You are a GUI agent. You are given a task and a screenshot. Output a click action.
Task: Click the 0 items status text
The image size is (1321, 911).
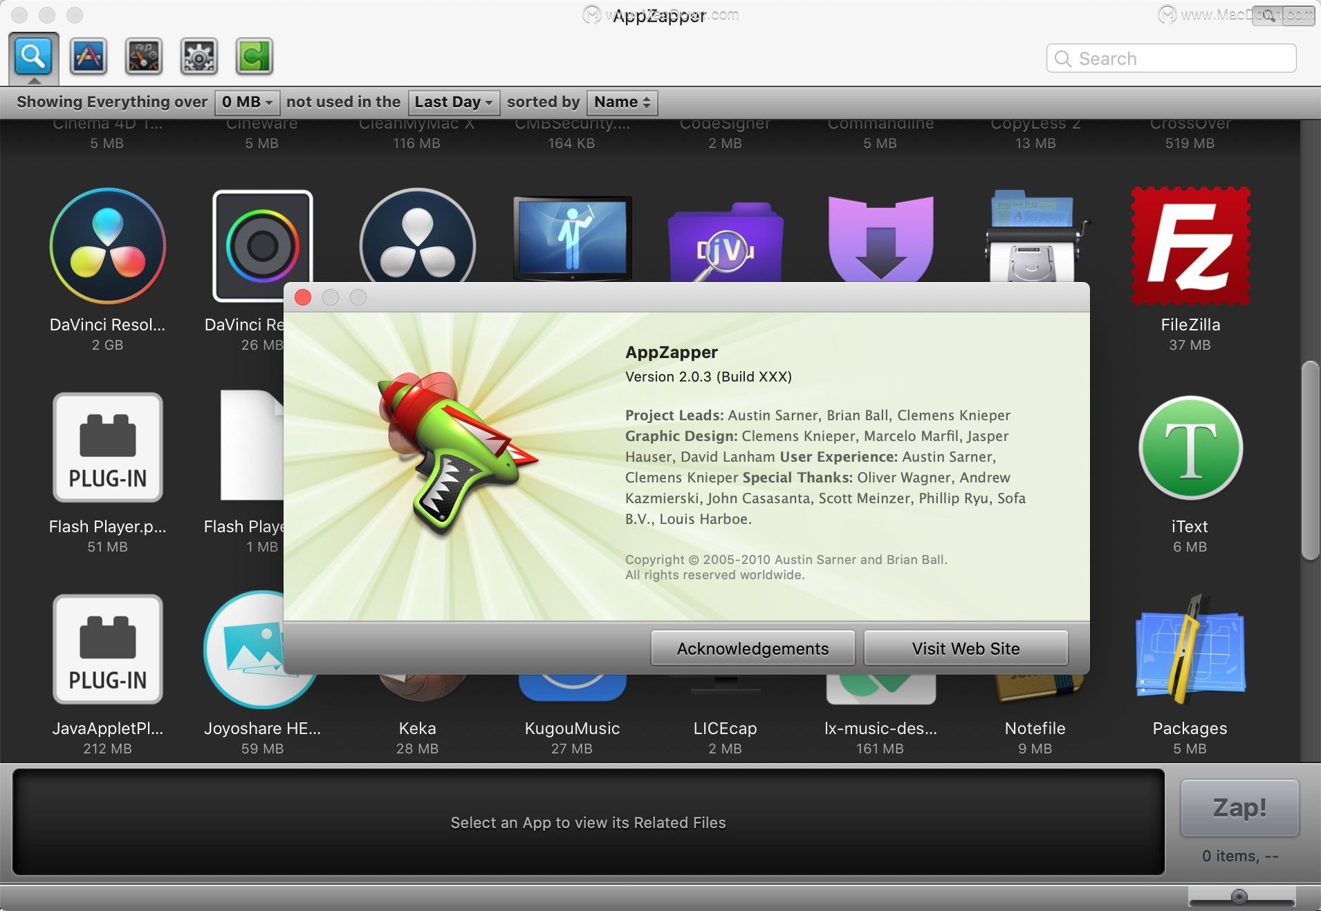[x=1240, y=856]
